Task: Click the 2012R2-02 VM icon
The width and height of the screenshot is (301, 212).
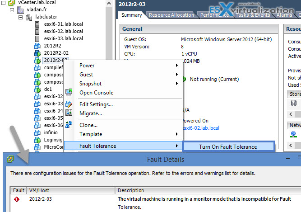Action: pyautogui.click(x=37, y=53)
